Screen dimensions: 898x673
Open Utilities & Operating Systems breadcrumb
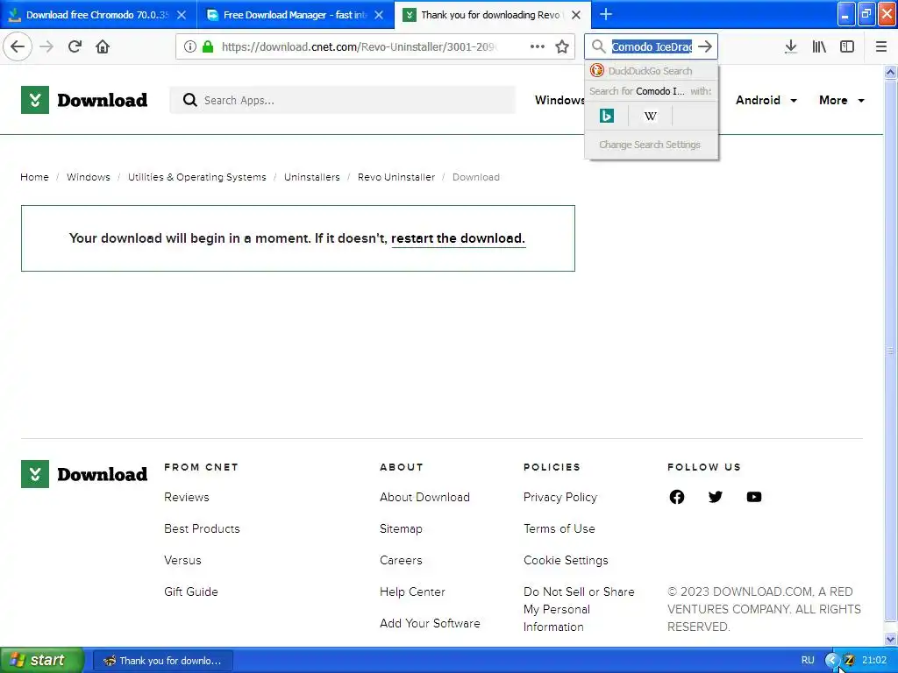197,177
